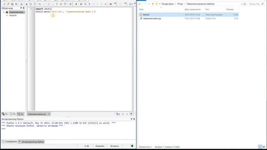Select the Imports item in Code Explorer
This screenshot has width=267, height=150.
(13, 15)
